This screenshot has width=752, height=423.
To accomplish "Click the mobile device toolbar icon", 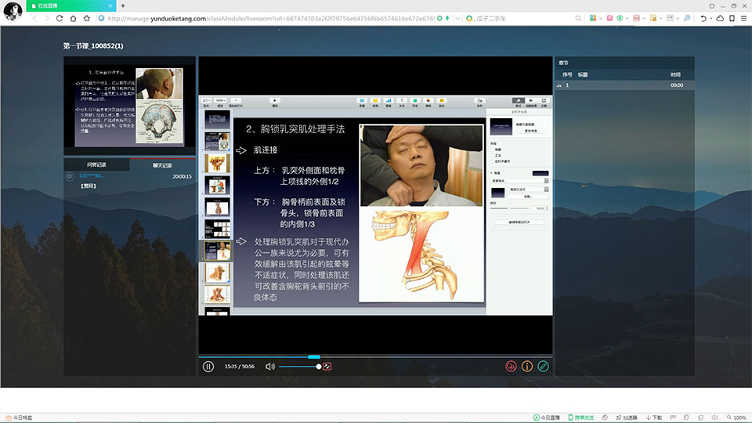I will click(x=732, y=18).
